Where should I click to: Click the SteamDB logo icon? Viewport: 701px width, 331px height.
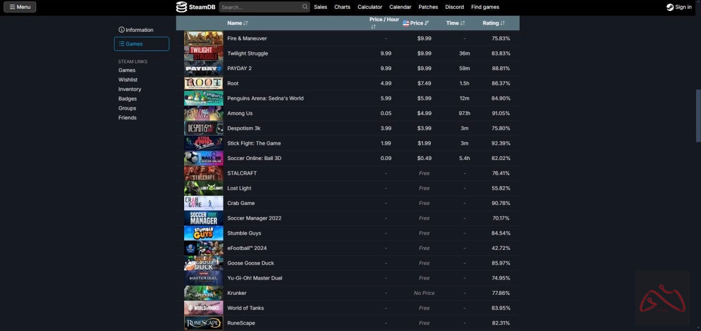(181, 7)
